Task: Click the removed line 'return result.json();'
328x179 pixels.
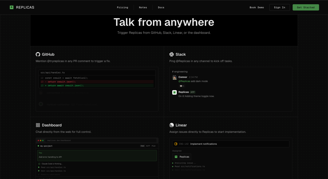Action: (x=97, y=82)
